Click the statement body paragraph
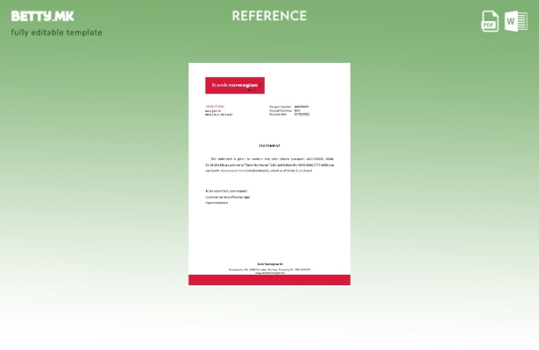The width and height of the screenshot is (539, 350). (269, 164)
